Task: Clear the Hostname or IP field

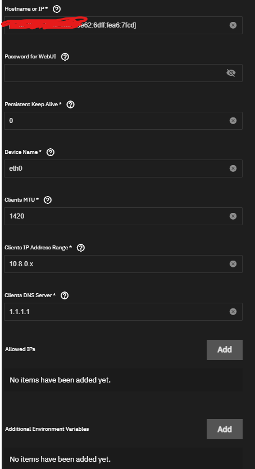Action: 233,25
